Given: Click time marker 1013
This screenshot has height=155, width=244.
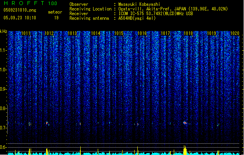Looking at the screenshot, I should point(73,33).
